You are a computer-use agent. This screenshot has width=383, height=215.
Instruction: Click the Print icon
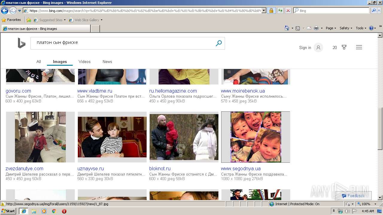(316, 28)
